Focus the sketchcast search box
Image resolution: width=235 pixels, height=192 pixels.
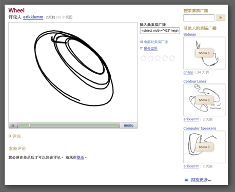click(x=199, y=18)
